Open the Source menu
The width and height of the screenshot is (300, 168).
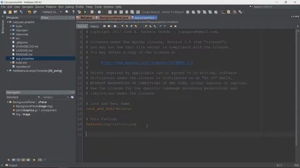point(39,7)
